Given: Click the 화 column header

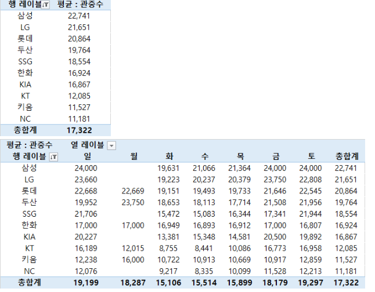Looking at the screenshot, I should pyautogui.click(x=170, y=156).
